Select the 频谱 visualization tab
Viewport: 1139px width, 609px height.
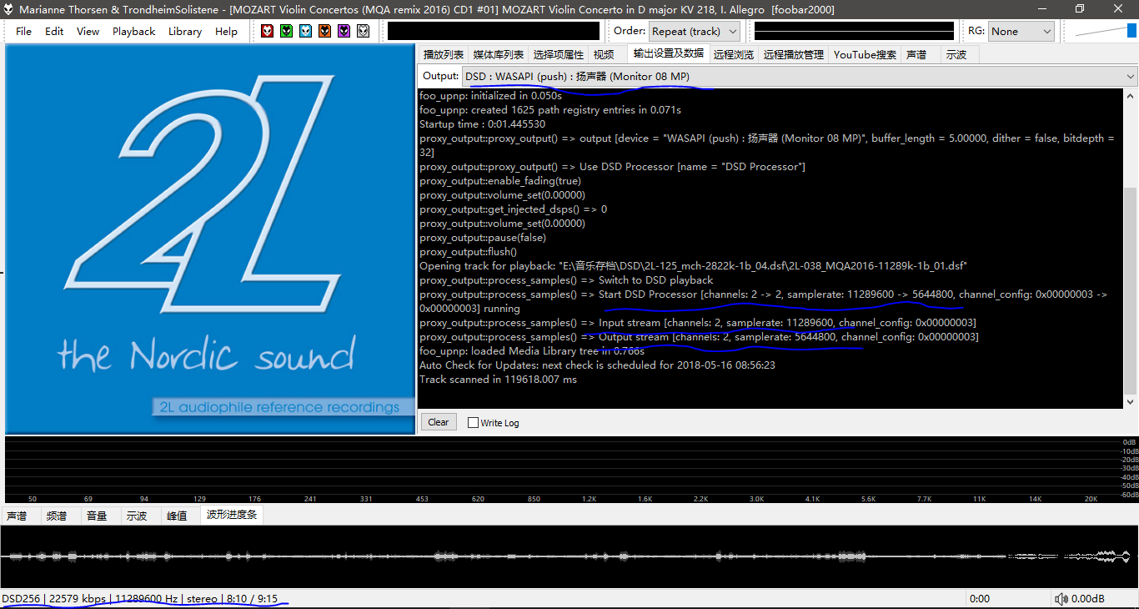pos(57,516)
